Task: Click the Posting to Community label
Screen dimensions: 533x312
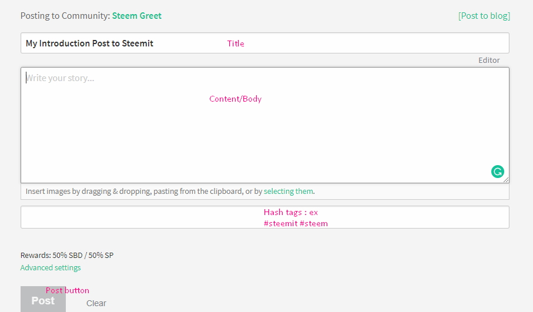Action: pos(65,16)
